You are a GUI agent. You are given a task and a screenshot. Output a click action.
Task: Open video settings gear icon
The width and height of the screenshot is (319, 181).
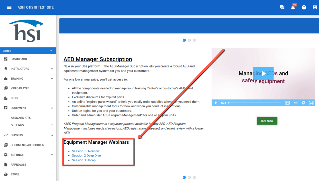pos(303,103)
